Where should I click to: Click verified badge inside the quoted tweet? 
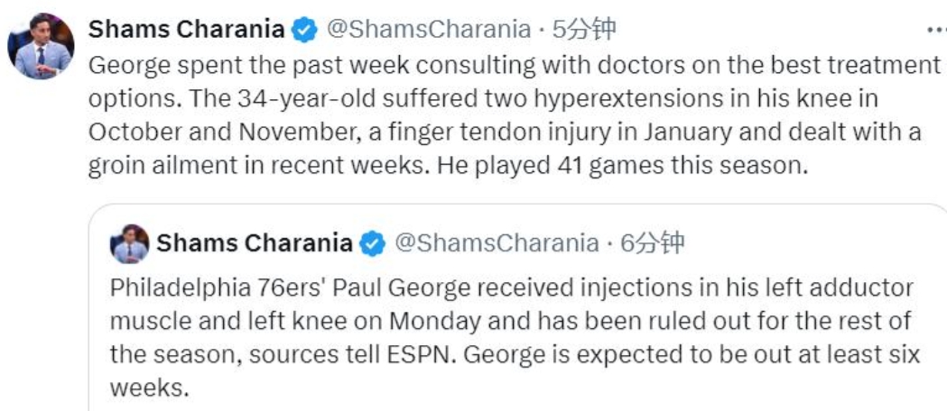click(373, 243)
